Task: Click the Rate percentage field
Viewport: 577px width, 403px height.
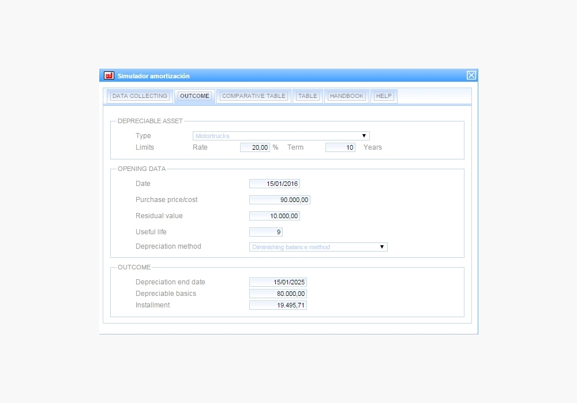Action: [255, 147]
